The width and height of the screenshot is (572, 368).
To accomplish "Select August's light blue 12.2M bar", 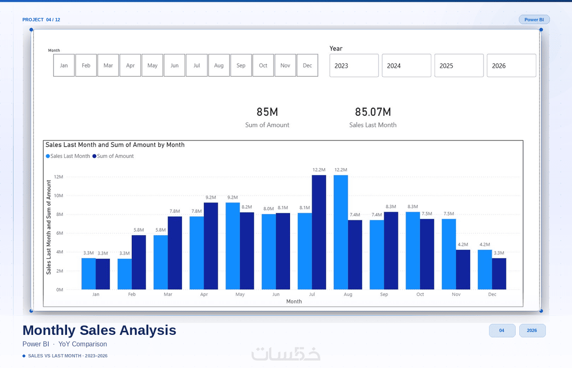I will [341, 232].
